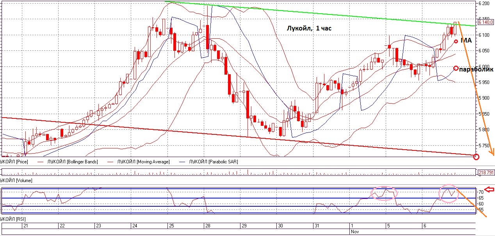Click date 21 on the time axis
The height and width of the screenshot is (236, 495).
[x=25, y=226]
